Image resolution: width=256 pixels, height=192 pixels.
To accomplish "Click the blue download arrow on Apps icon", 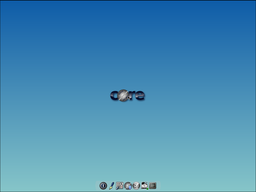I will point(129,187).
